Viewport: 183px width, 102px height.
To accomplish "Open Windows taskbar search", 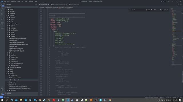I will click(7, 100).
